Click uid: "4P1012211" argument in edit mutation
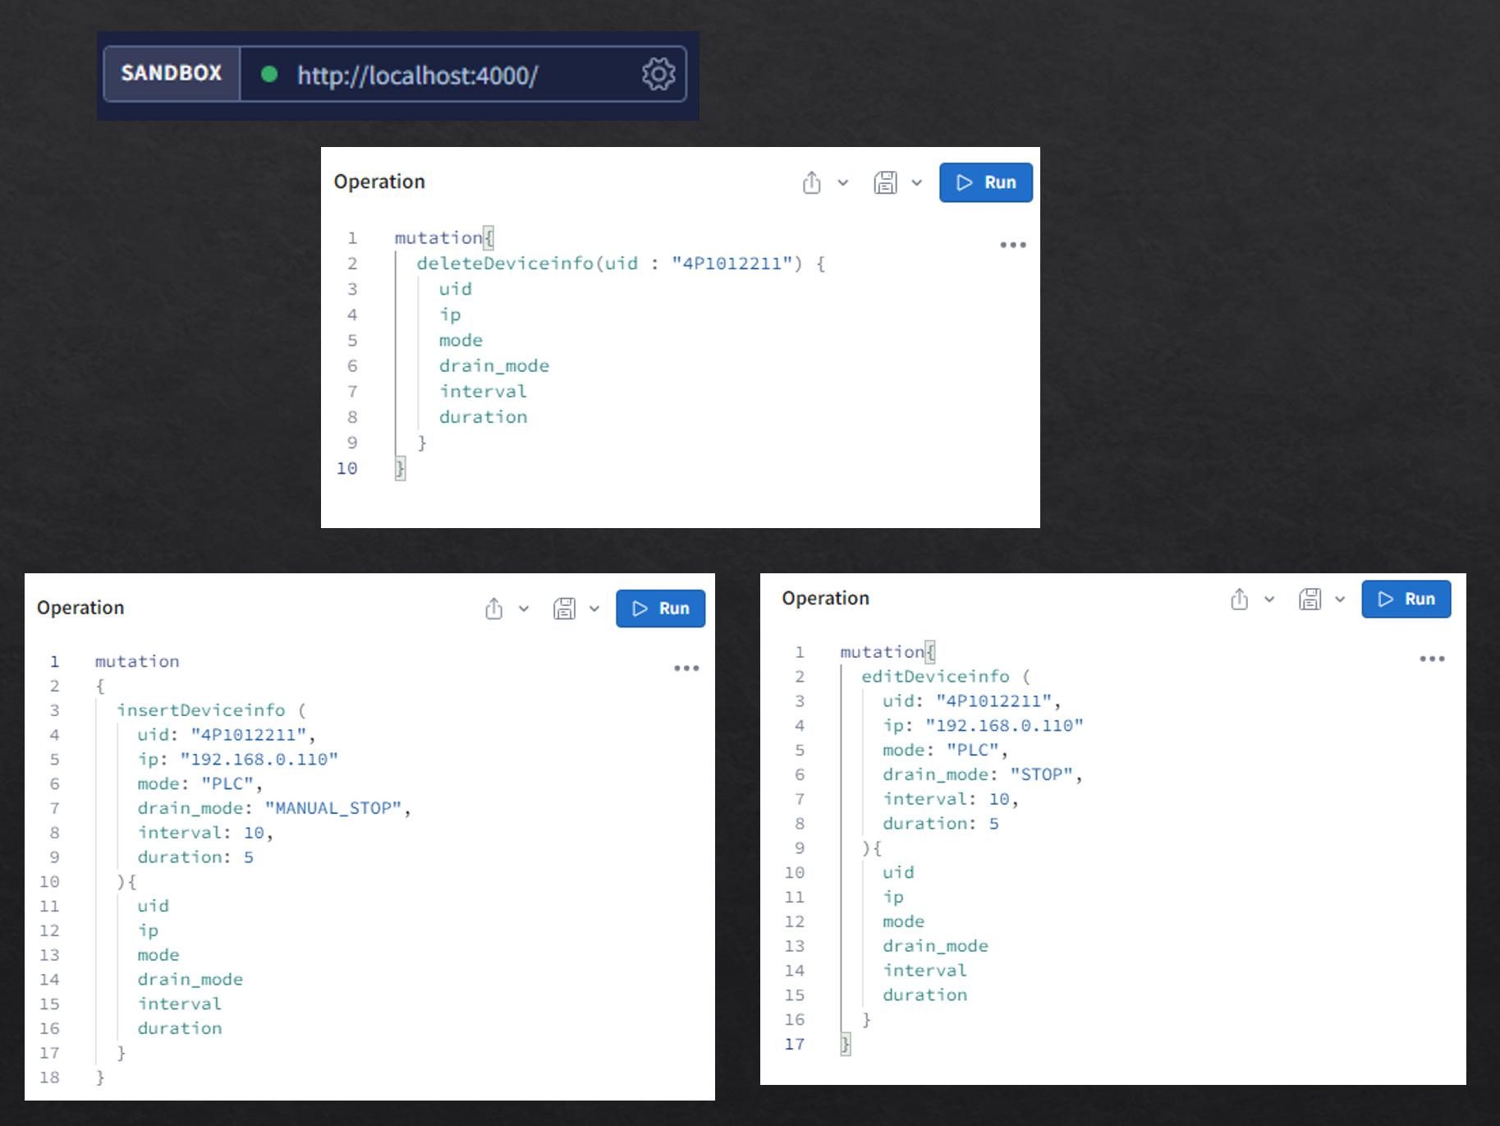Viewport: 1500px width, 1126px height. pyautogui.click(x=966, y=701)
